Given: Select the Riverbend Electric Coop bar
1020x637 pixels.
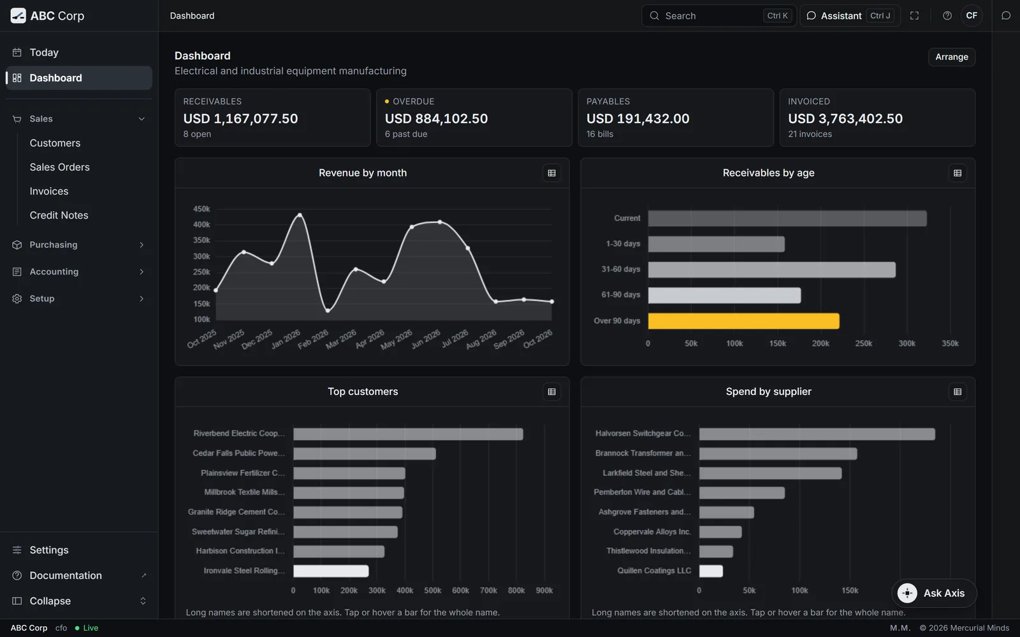Looking at the screenshot, I should 408,434.
